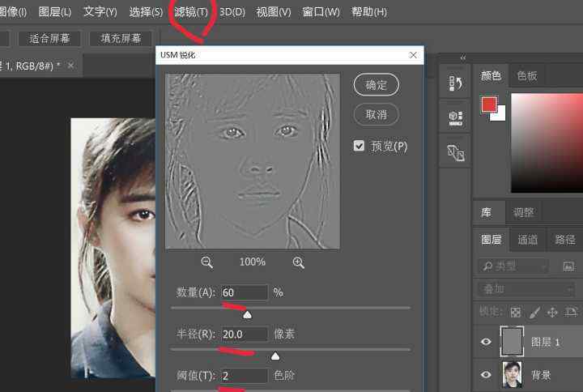Open the blend mode 叠加 dropdown

tap(513, 289)
